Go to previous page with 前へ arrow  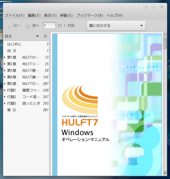13,25
